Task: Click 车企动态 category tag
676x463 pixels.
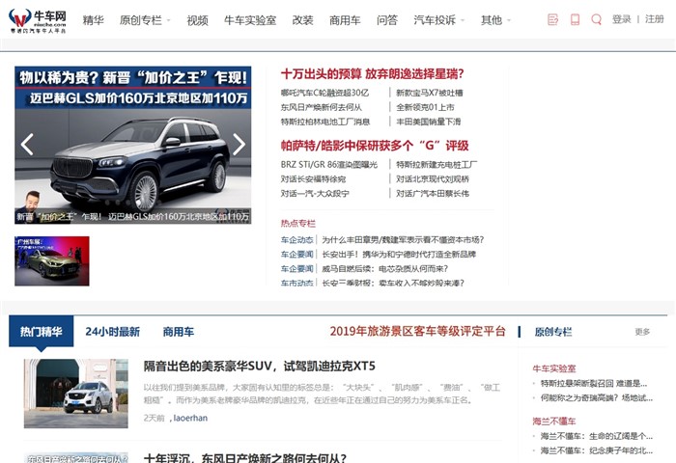Action: click(297, 240)
